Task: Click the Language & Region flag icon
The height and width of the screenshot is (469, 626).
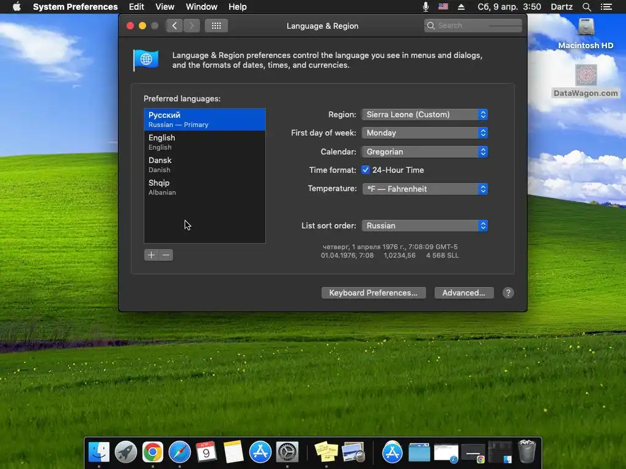Action: click(145, 60)
